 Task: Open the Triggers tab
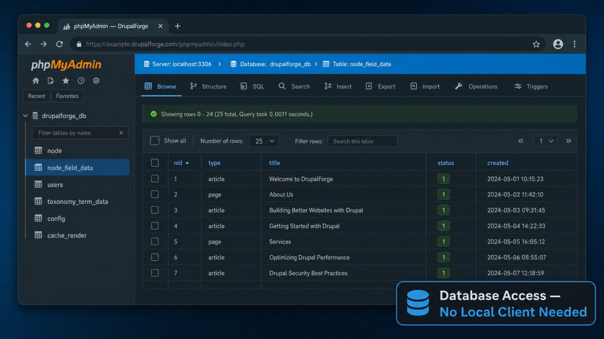(x=531, y=86)
